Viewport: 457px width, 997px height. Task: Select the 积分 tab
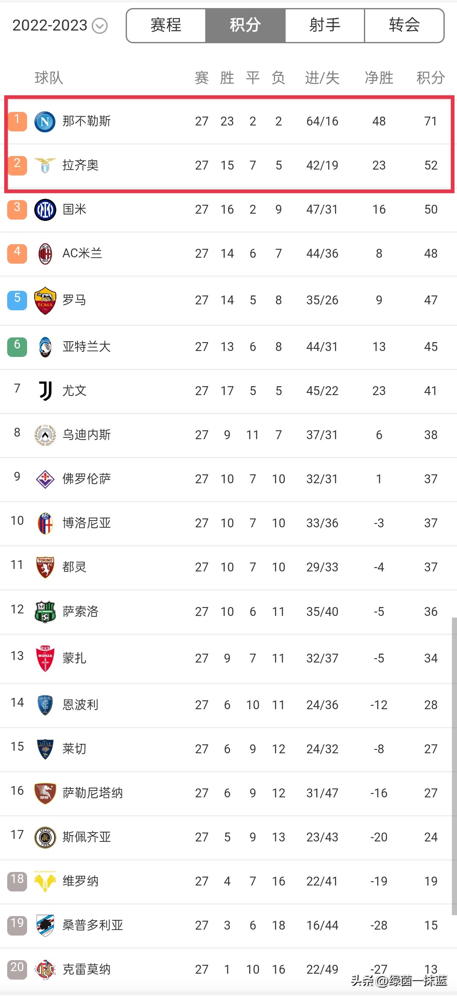tap(245, 25)
